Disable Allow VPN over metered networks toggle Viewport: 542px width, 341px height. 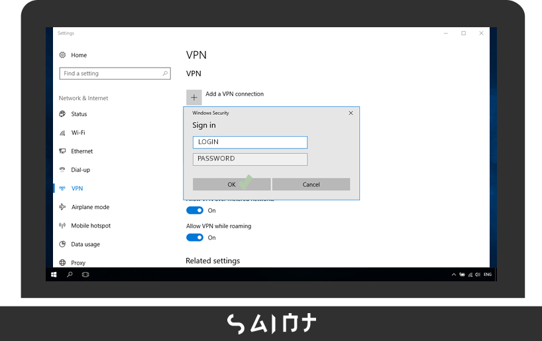tap(194, 210)
